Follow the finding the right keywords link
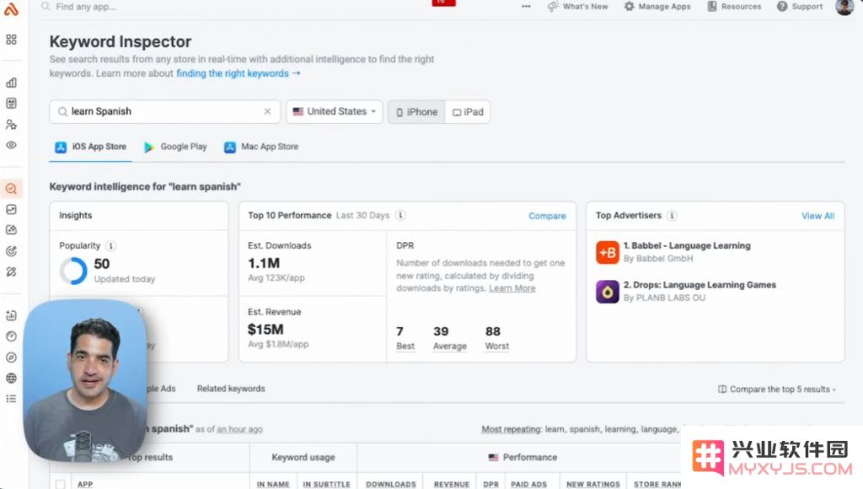This screenshot has height=489, width=863. click(239, 73)
